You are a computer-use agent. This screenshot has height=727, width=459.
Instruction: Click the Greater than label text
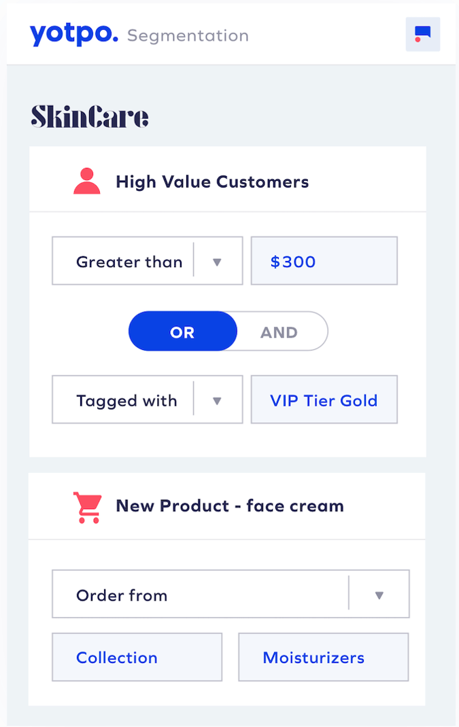pyautogui.click(x=129, y=262)
